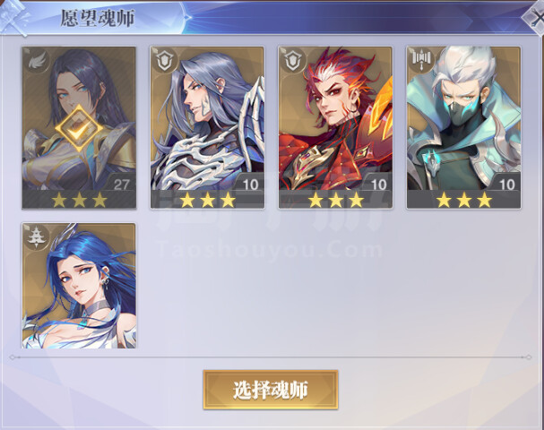The image size is (544, 430).
Task: Click level 10 badge on silver-haired hero
Action: point(249,184)
